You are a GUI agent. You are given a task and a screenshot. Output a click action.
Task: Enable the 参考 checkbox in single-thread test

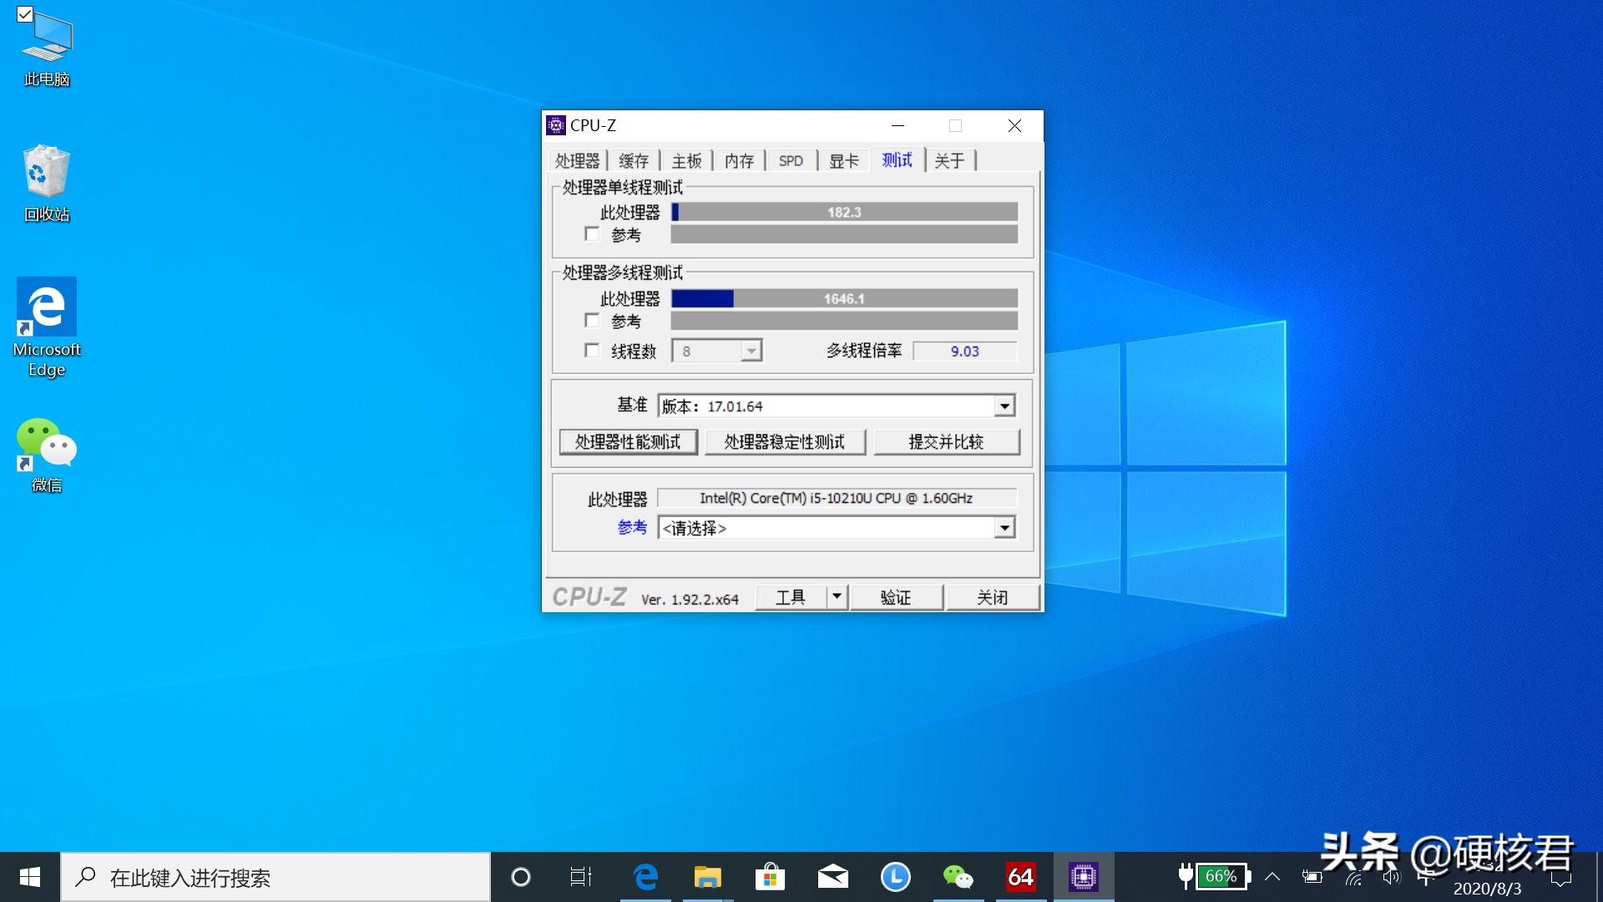pyautogui.click(x=593, y=235)
